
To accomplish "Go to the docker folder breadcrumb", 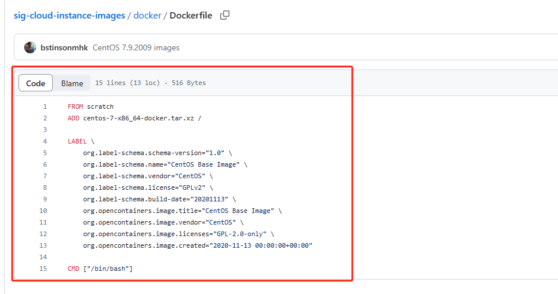I will point(147,16).
